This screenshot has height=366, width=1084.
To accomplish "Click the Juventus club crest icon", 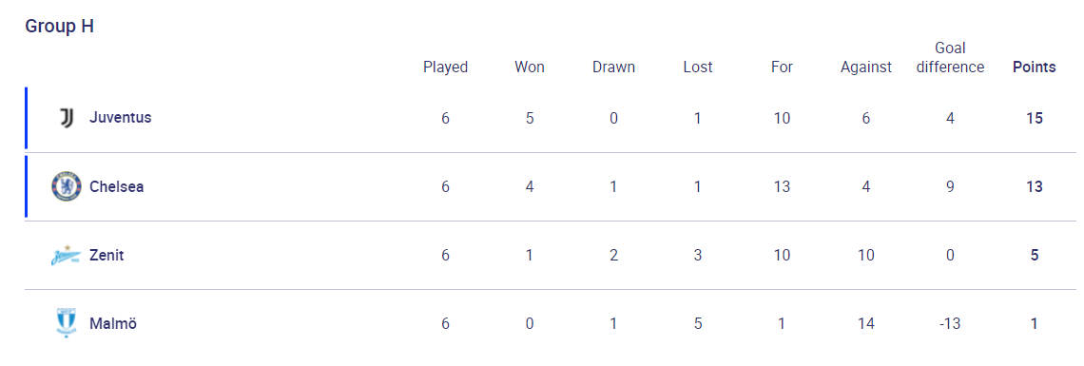I will click(x=67, y=118).
